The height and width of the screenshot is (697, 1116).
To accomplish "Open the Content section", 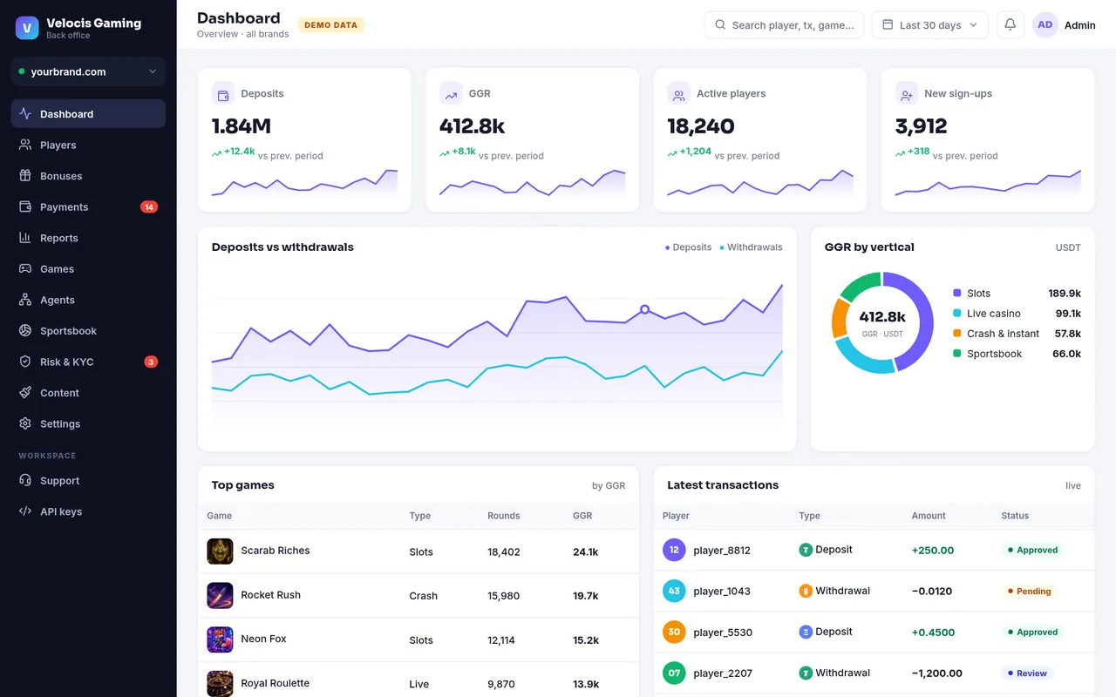I will click(88, 393).
